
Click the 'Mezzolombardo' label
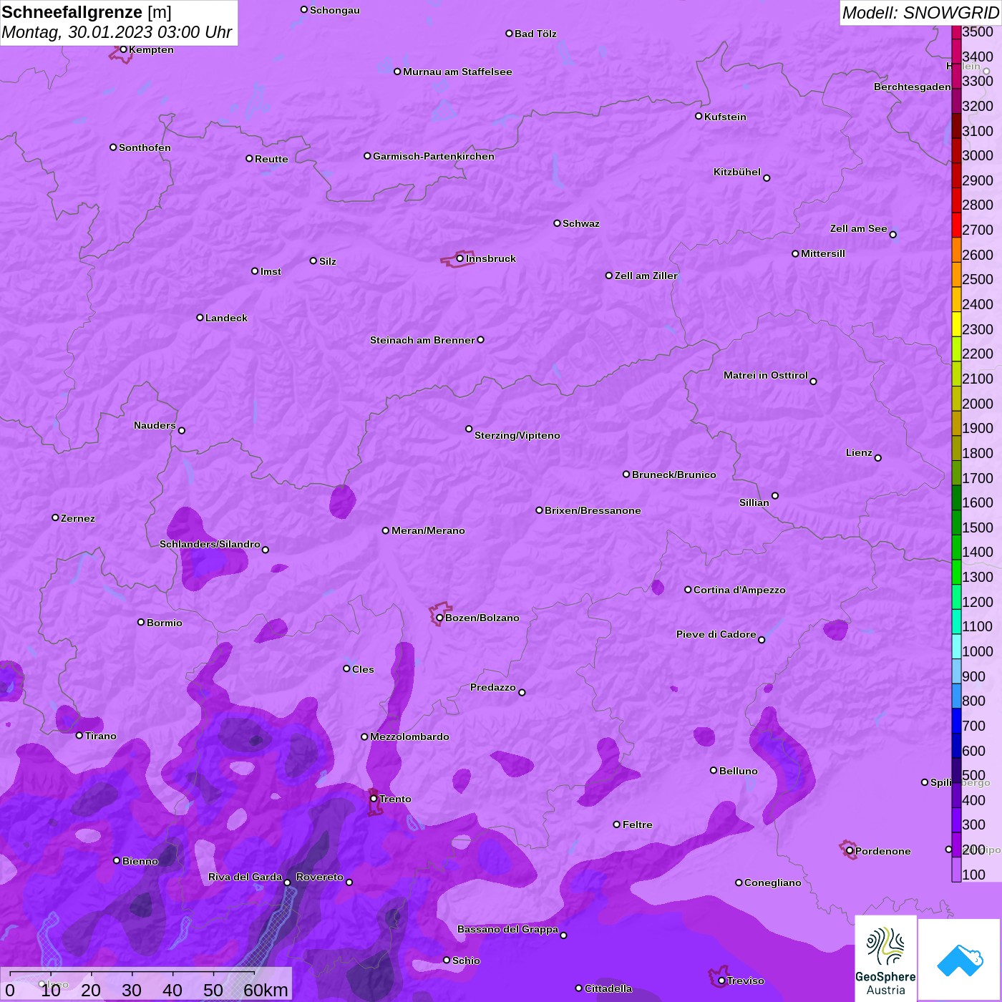pyautogui.click(x=409, y=736)
